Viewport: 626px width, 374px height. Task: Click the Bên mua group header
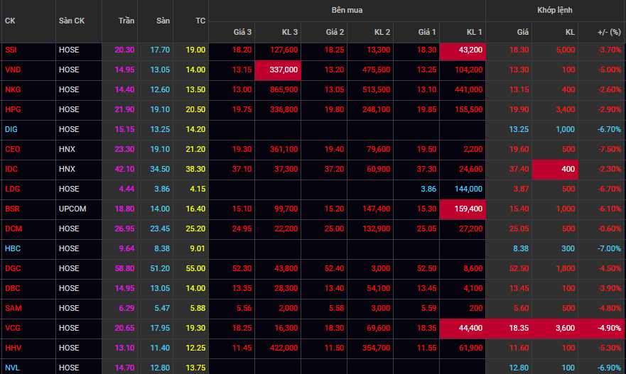[347, 11]
